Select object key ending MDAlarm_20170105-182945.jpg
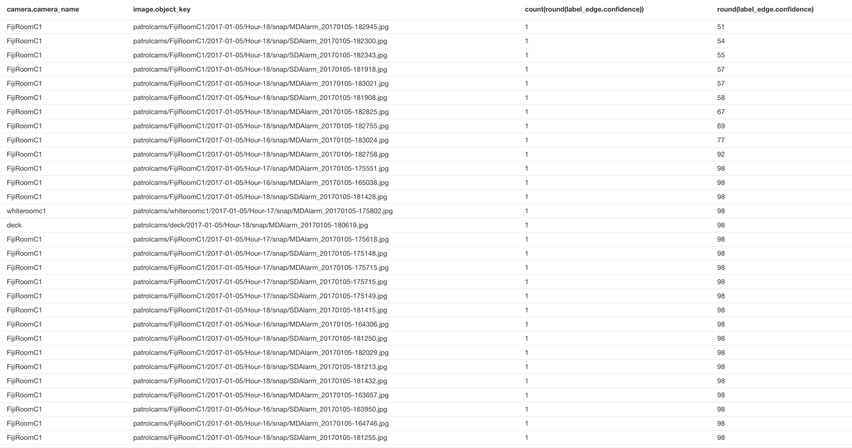 261,27
